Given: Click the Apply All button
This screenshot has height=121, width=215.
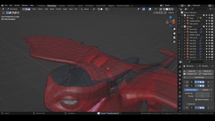Looking at the screenshot, I should coord(190,71).
